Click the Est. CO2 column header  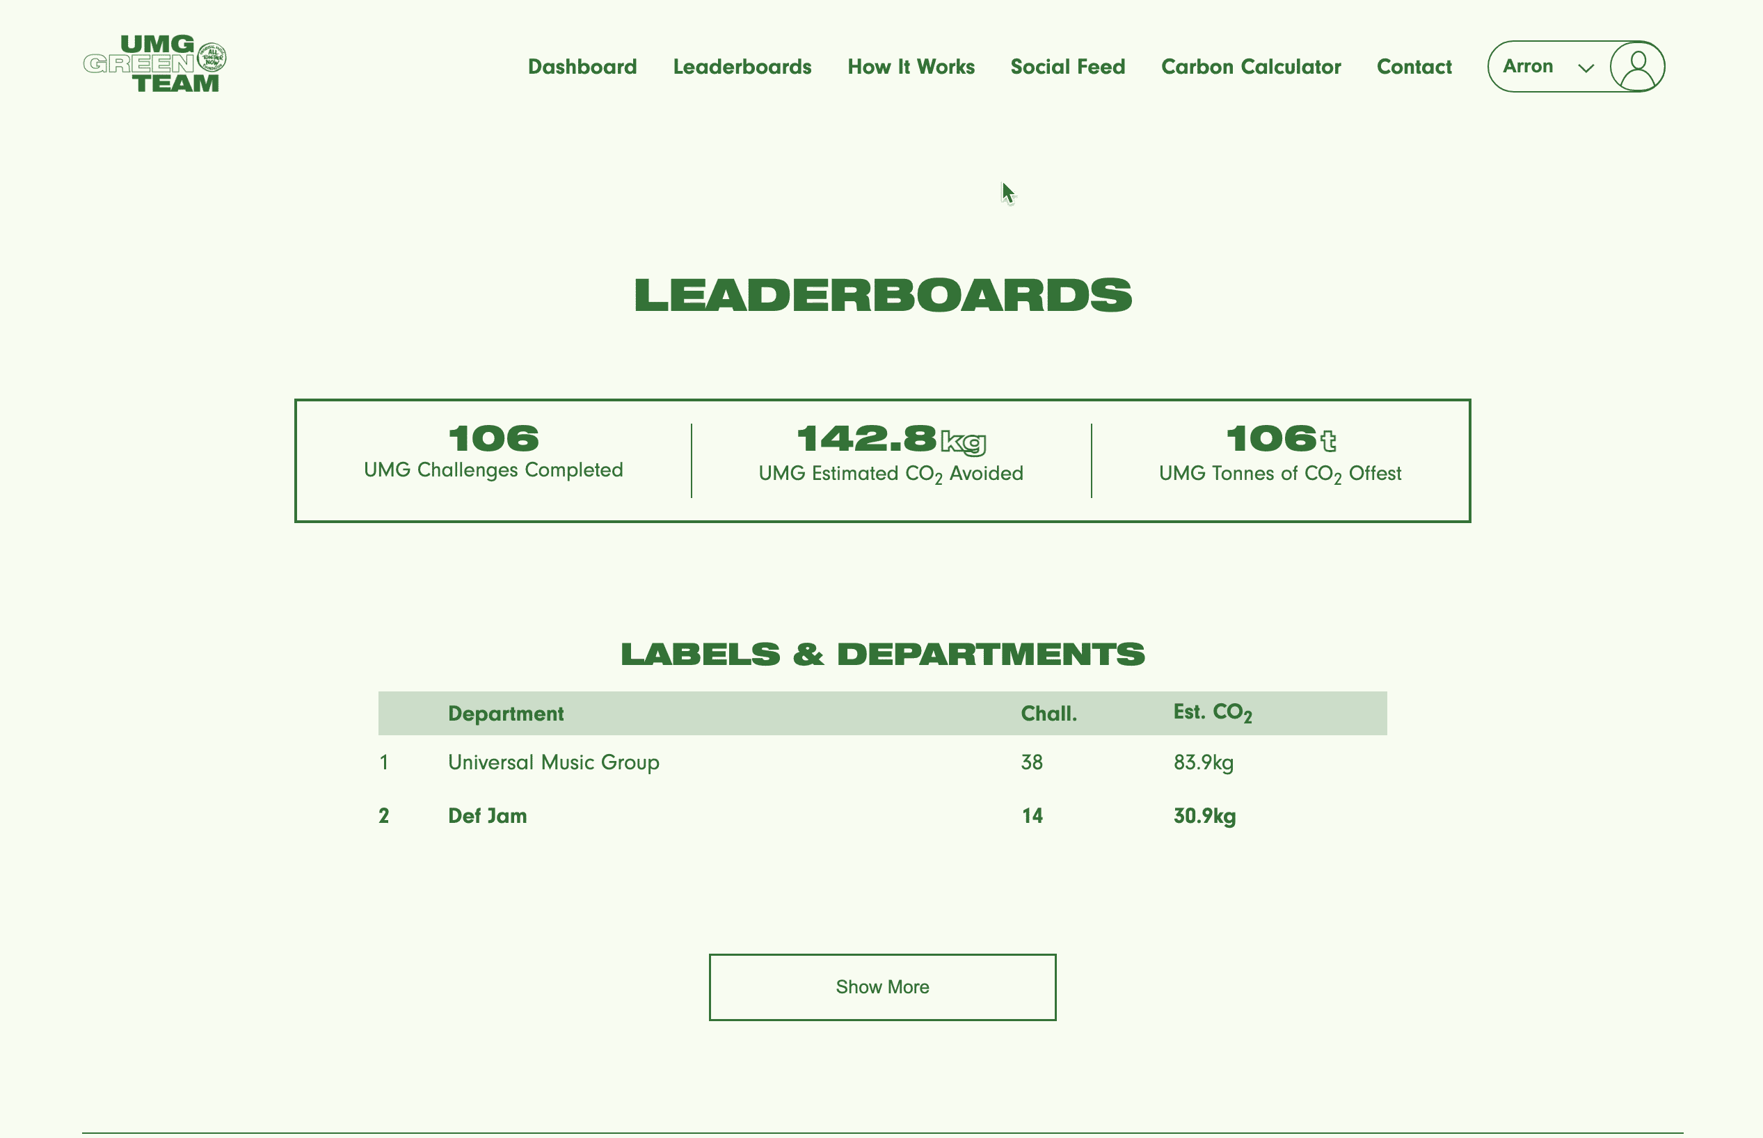coord(1213,713)
